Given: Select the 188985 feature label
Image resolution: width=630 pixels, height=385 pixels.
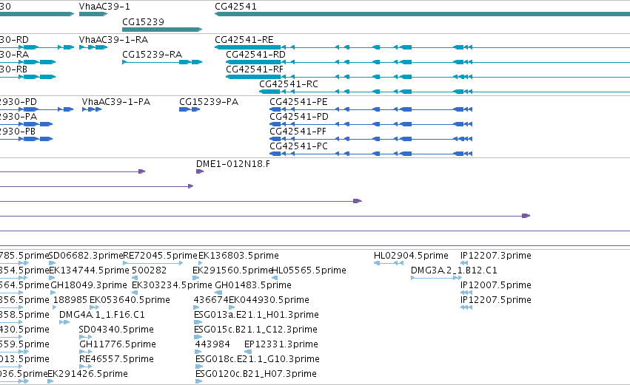Looking at the screenshot, I should point(70,300).
